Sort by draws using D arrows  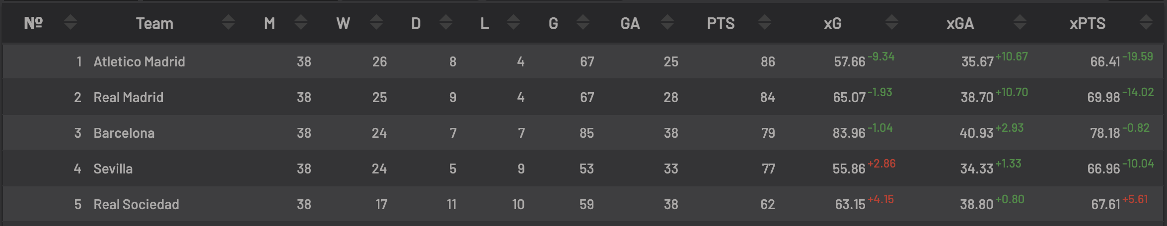446,22
